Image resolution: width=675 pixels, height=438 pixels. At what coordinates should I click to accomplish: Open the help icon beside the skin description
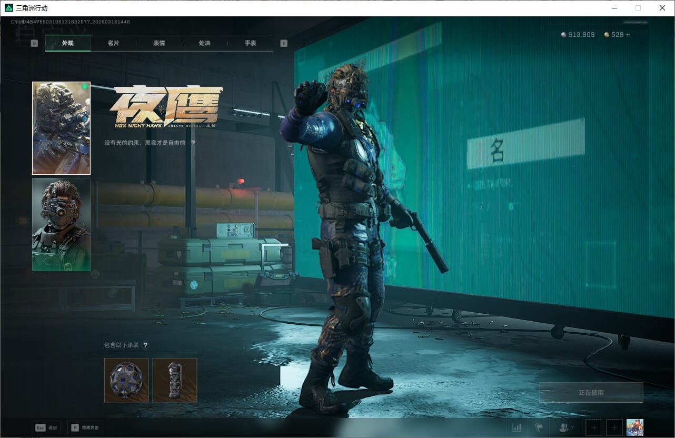193,143
